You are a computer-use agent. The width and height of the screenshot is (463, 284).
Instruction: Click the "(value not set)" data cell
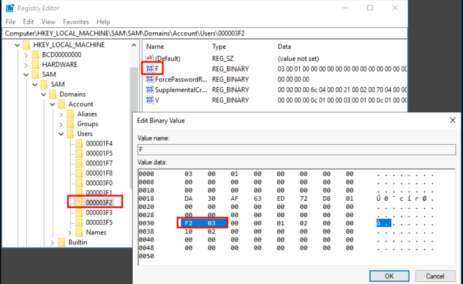coord(298,58)
